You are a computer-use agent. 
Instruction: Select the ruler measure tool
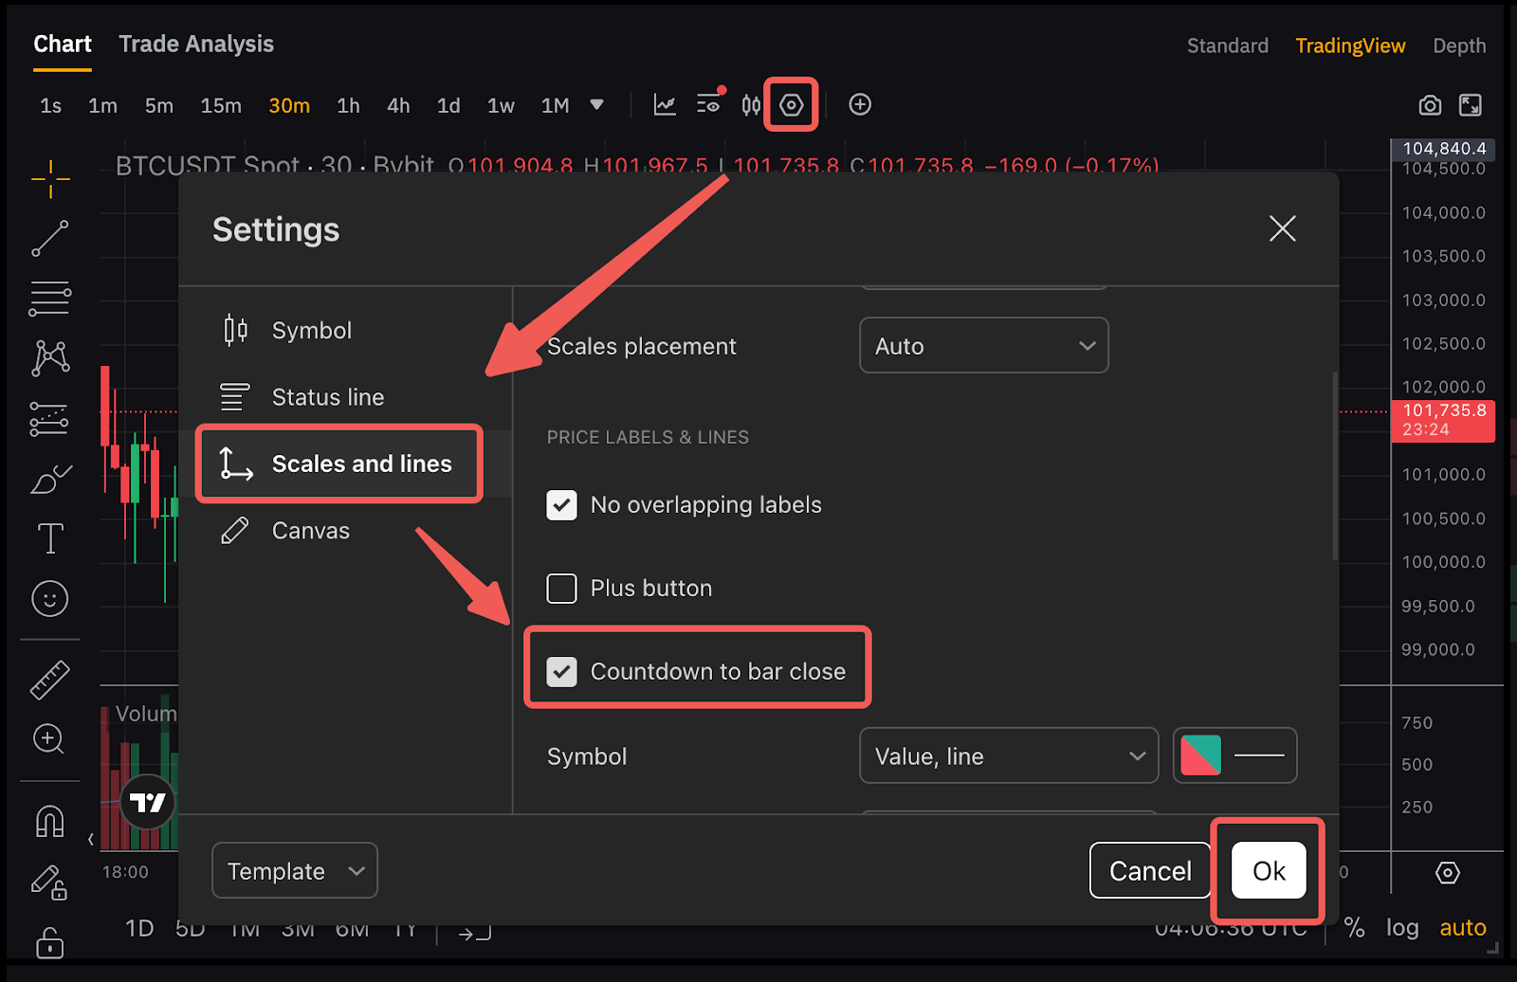[49, 680]
